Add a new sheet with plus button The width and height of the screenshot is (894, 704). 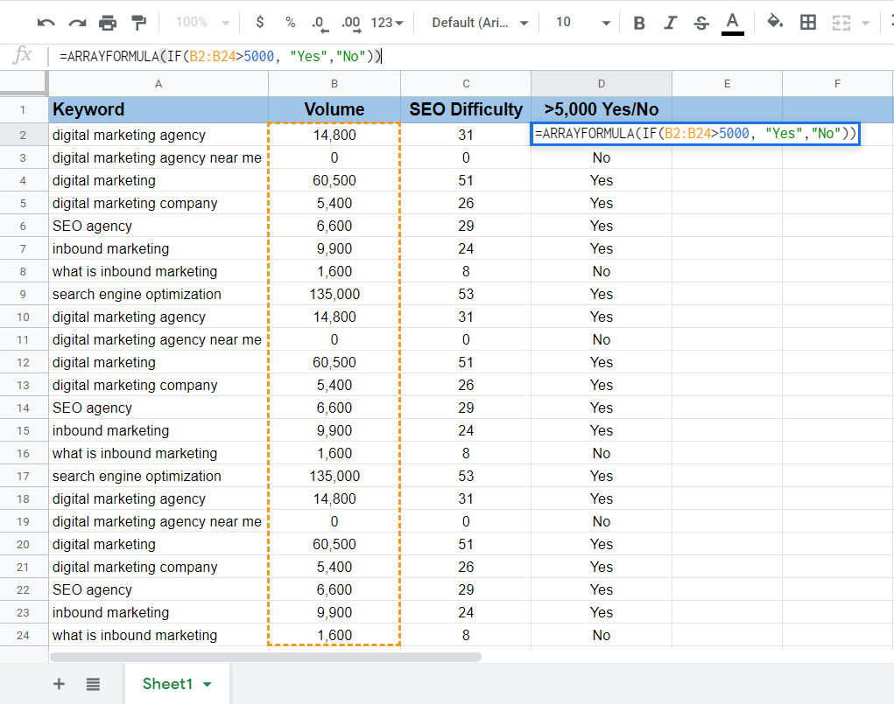click(x=60, y=684)
